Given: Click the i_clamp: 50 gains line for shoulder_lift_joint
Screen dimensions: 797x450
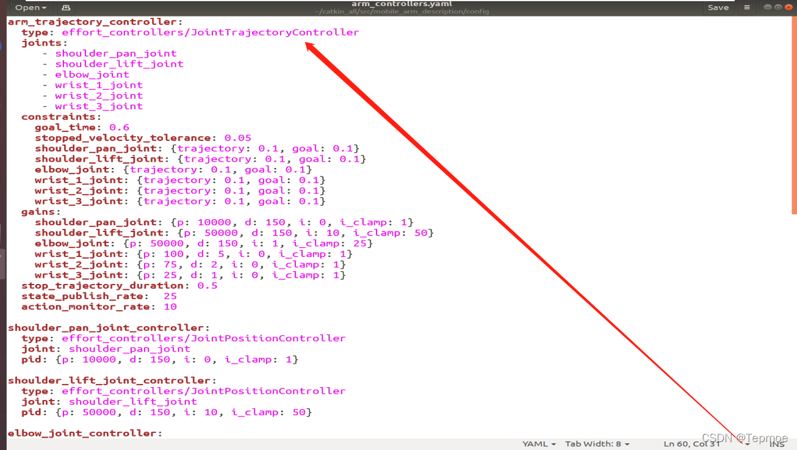Looking at the screenshot, I should pyautogui.click(x=234, y=233).
